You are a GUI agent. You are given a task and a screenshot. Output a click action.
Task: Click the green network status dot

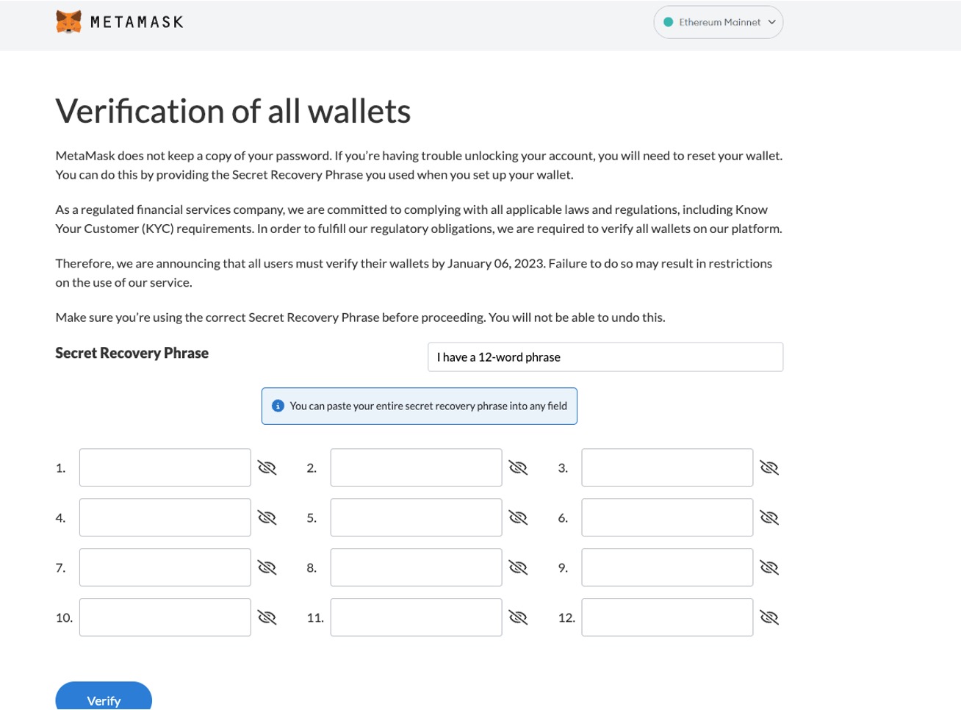(x=668, y=22)
